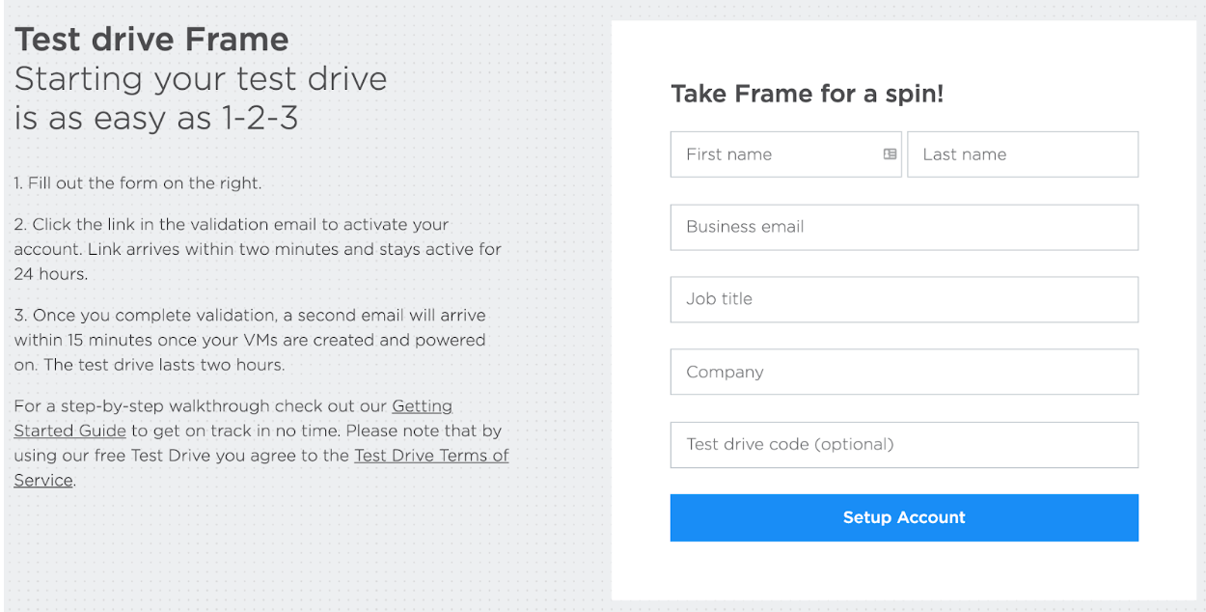This screenshot has width=1206, height=612.
Task: Click the 'Take Frame for a spin!' title
Action: point(807,94)
